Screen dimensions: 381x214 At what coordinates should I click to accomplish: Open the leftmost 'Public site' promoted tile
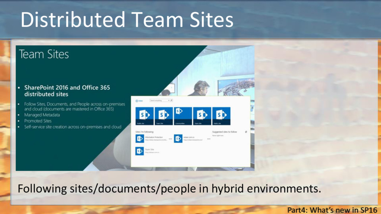[x=145, y=116]
